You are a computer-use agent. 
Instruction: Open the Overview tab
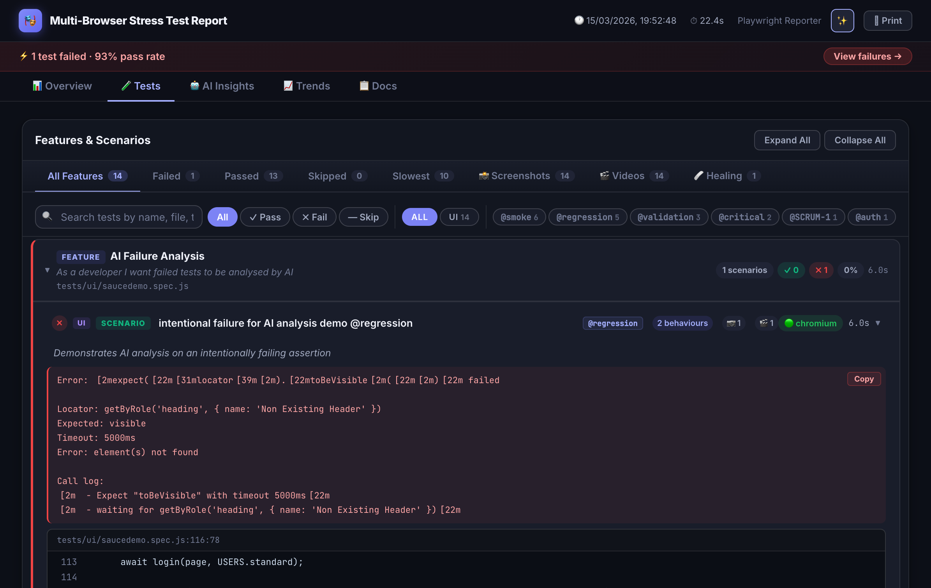62,86
